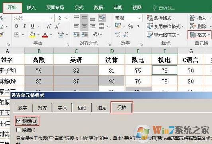The image size is (212, 144).
Task: Open the 格式 dropdown in cells group
Action: 200,35
